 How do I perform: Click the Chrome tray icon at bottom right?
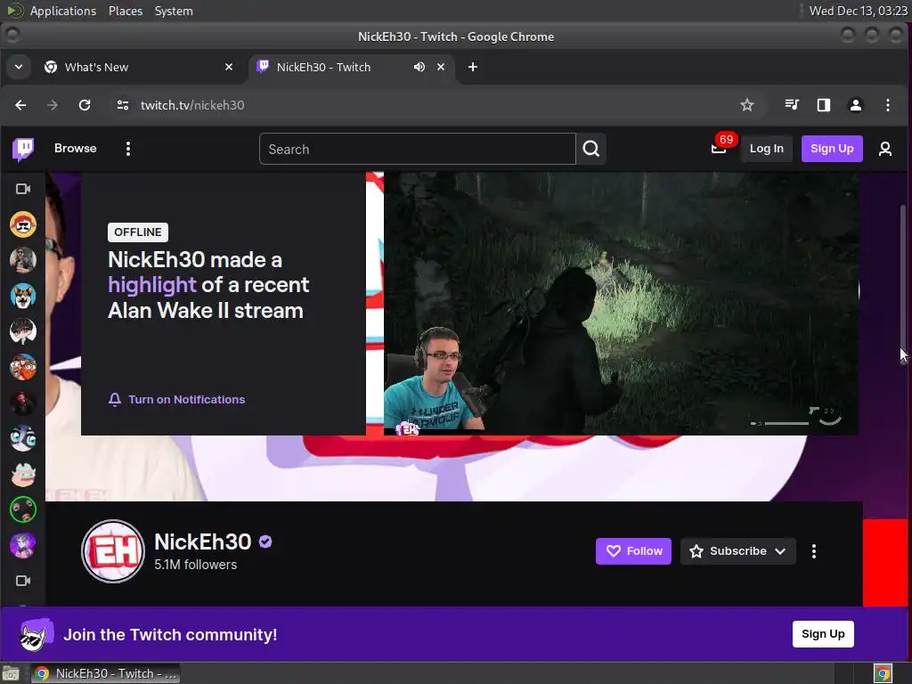point(883,673)
